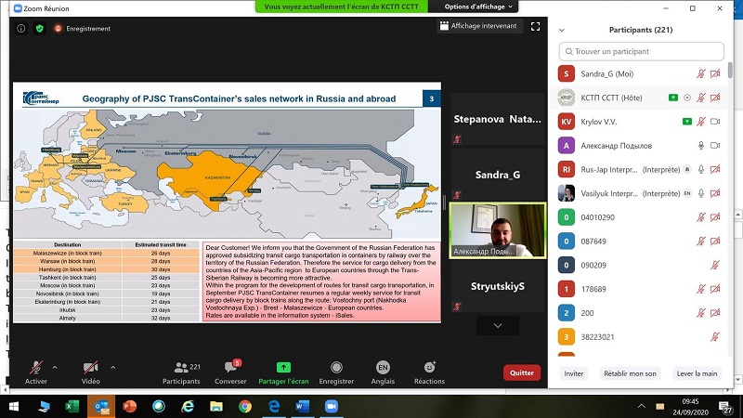This screenshot has height=418, width=743.
Task: Select StryutskiyS video tile
Action: (498, 286)
